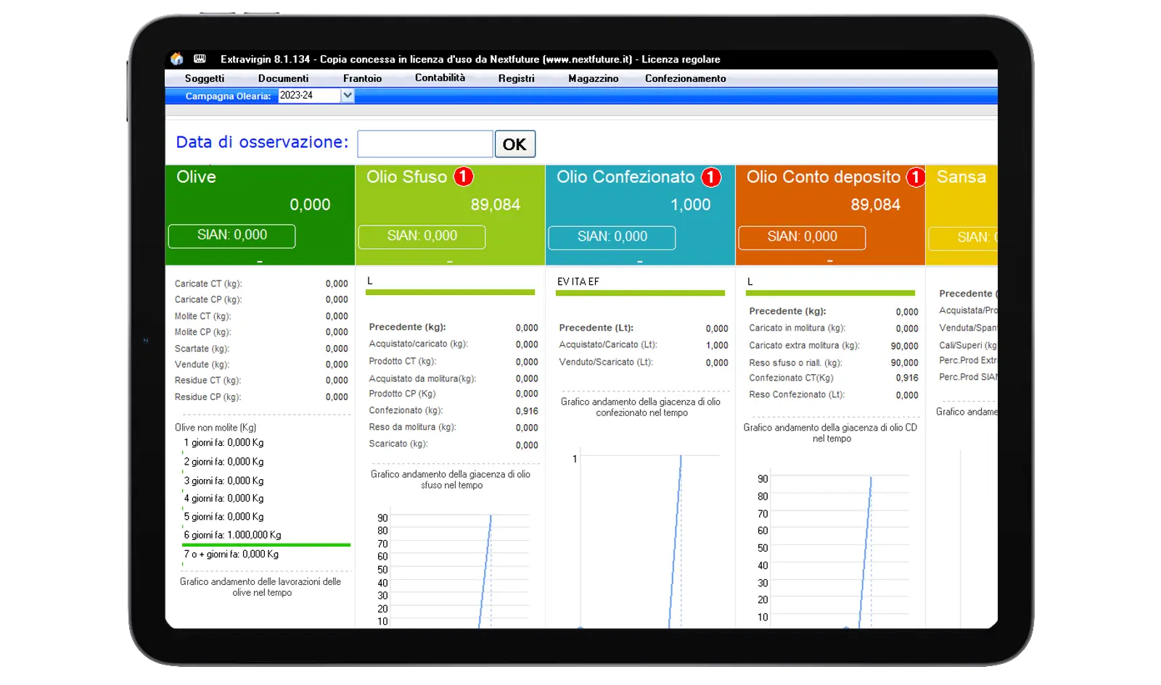Collapse the Olio Conto deposito tile via dash
The image size is (1161, 685).
tap(830, 261)
